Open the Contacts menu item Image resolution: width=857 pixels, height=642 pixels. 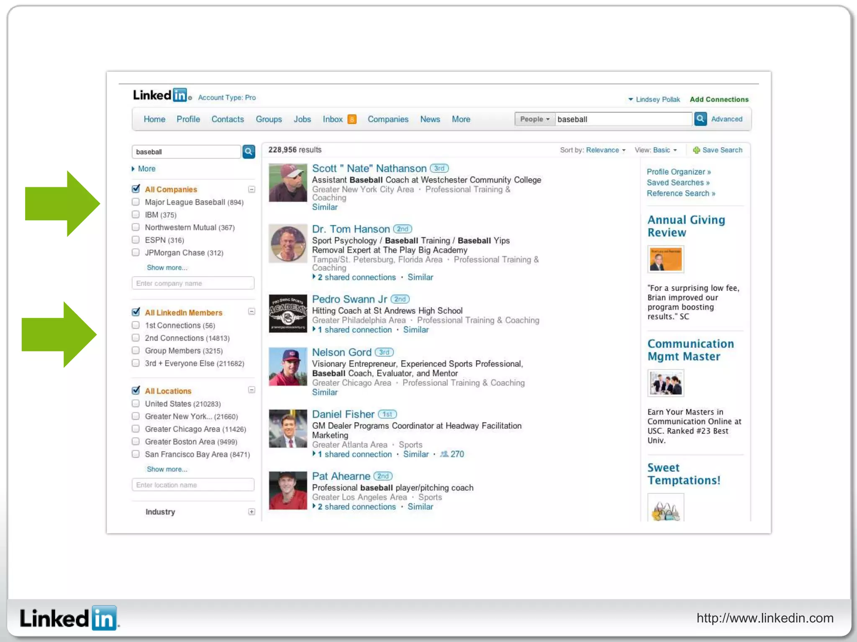click(228, 119)
